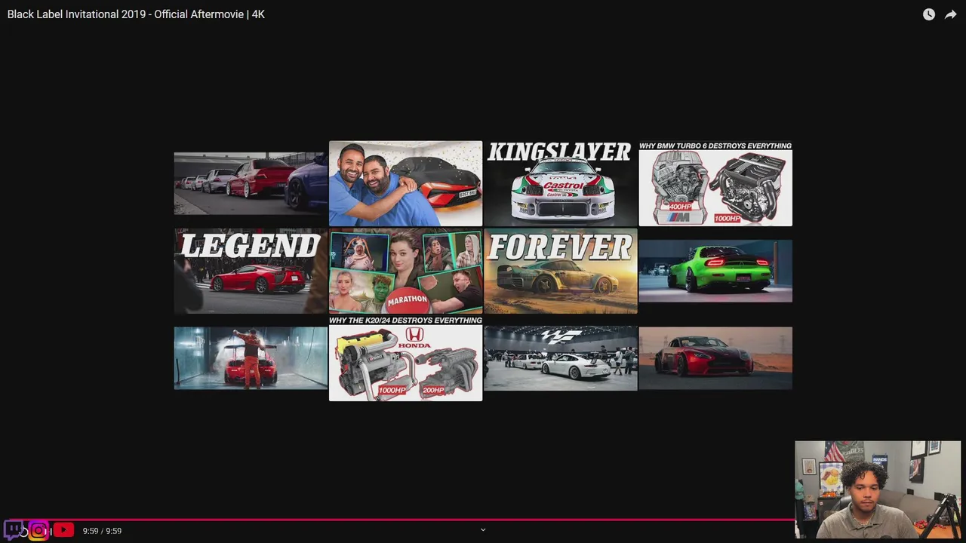966x543 pixels.
Task: Open the video title link at the top
Action: click(x=136, y=14)
